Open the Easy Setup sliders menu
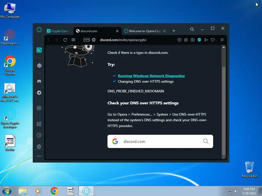The width and height of the screenshot is (262, 196). coord(222,40)
